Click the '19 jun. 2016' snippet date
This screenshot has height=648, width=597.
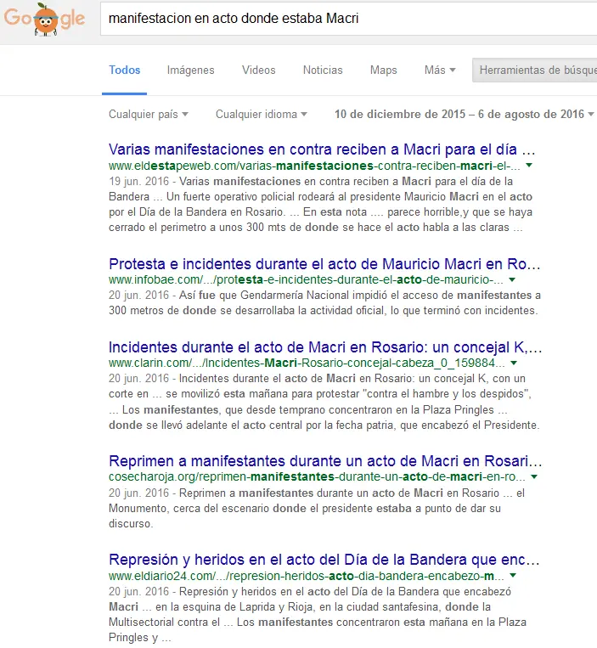(x=138, y=182)
